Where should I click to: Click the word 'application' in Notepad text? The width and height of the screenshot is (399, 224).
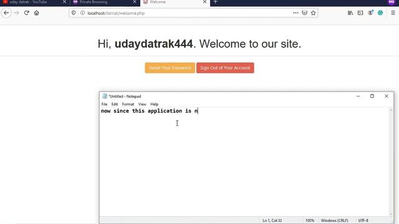(165, 111)
